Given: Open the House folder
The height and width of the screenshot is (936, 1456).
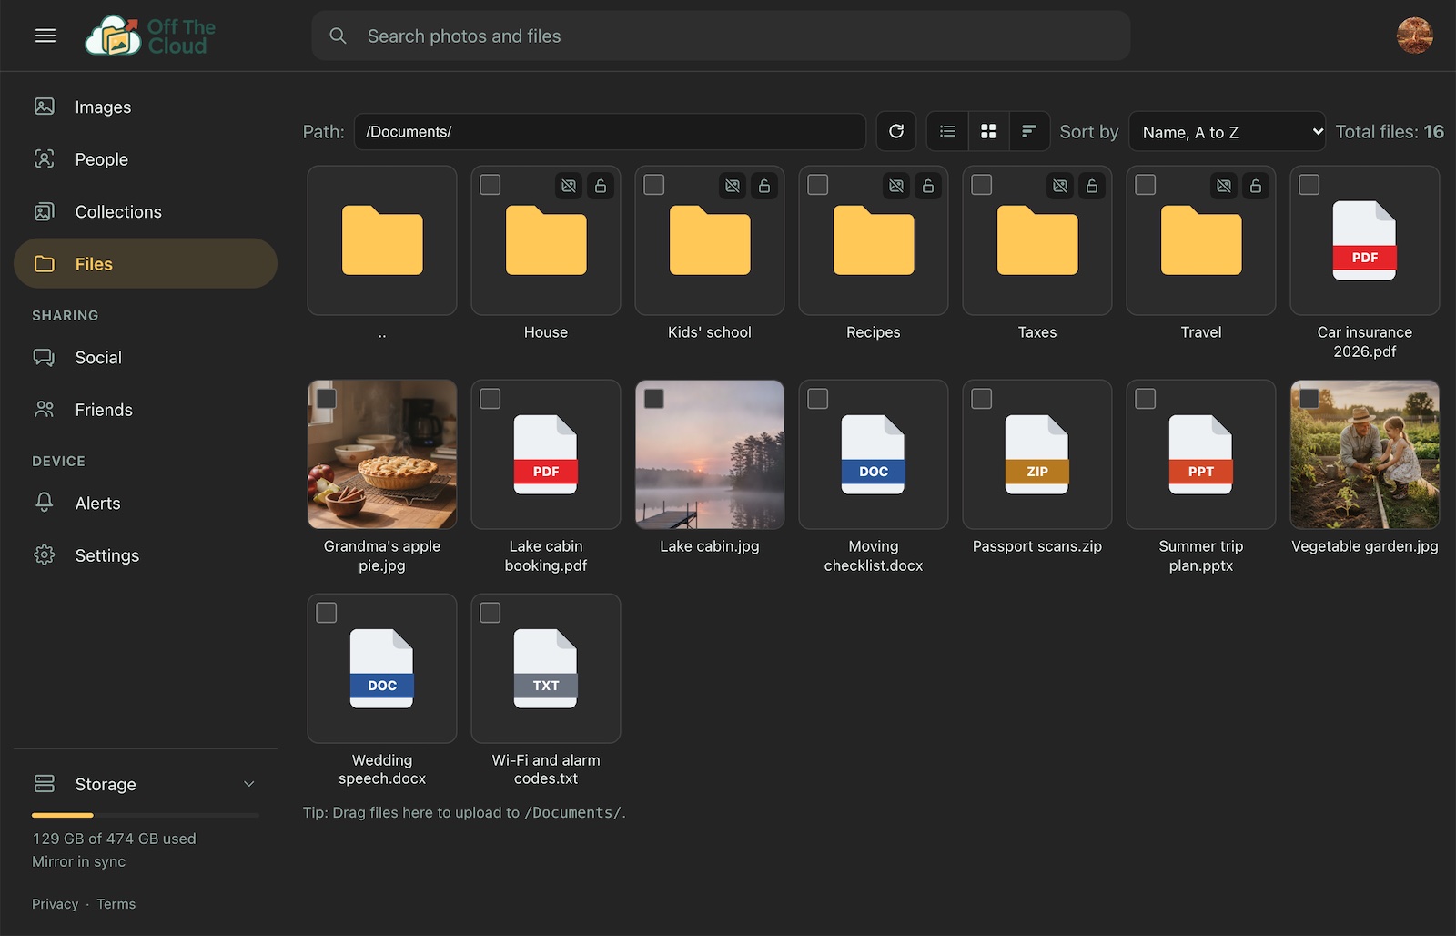Looking at the screenshot, I should (x=546, y=240).
